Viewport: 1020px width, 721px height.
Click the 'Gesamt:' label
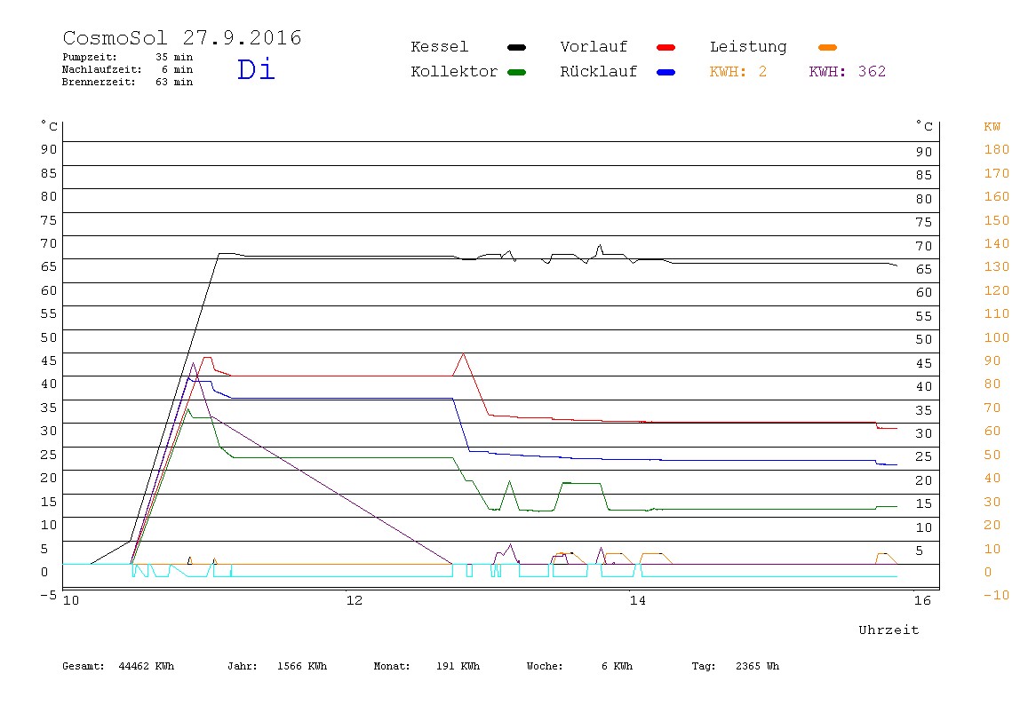tap(84, 666)
